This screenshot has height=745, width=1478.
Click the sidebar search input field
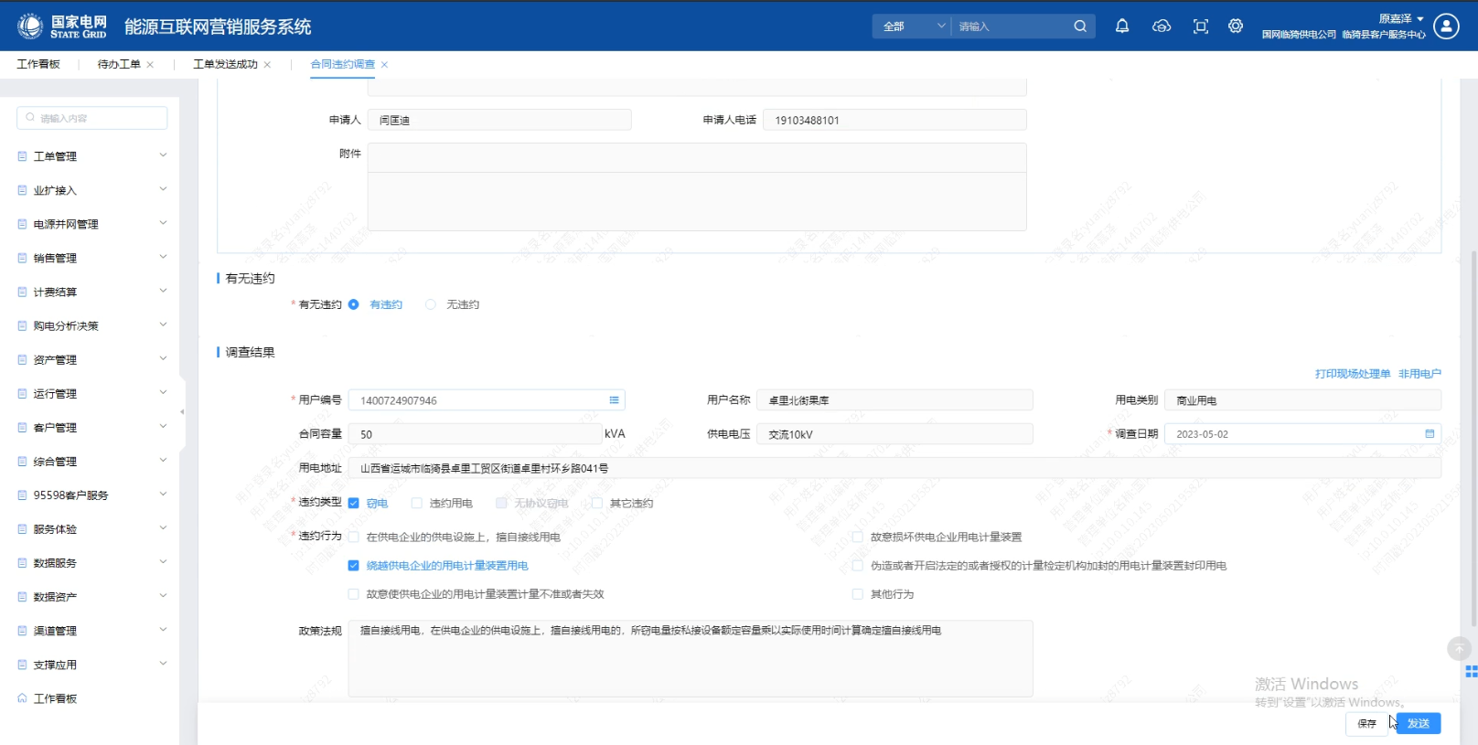[92, 118]
